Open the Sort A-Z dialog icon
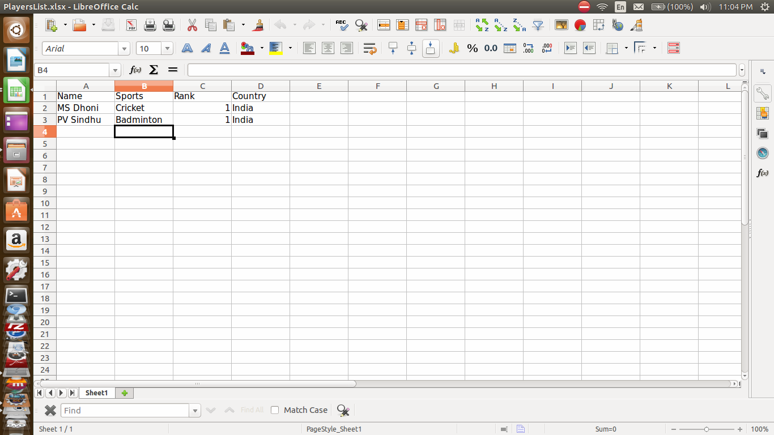774x435 pixels. click(482, 25)
